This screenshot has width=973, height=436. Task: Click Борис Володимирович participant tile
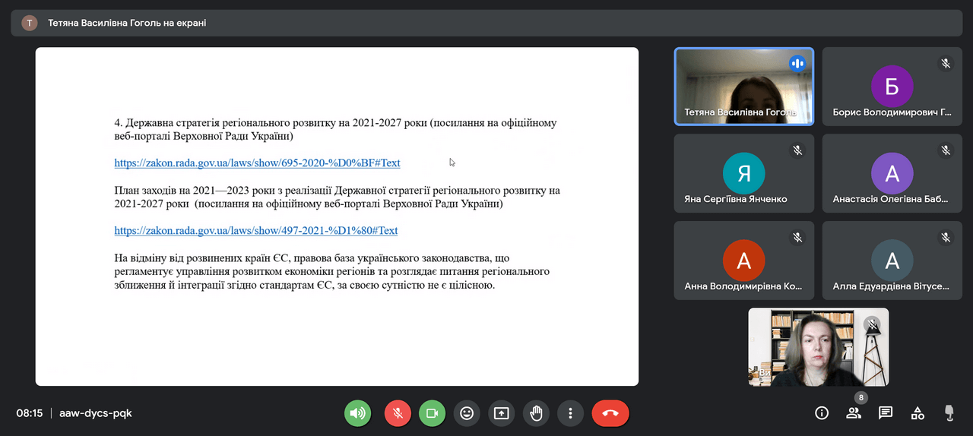tap(892, 87)
